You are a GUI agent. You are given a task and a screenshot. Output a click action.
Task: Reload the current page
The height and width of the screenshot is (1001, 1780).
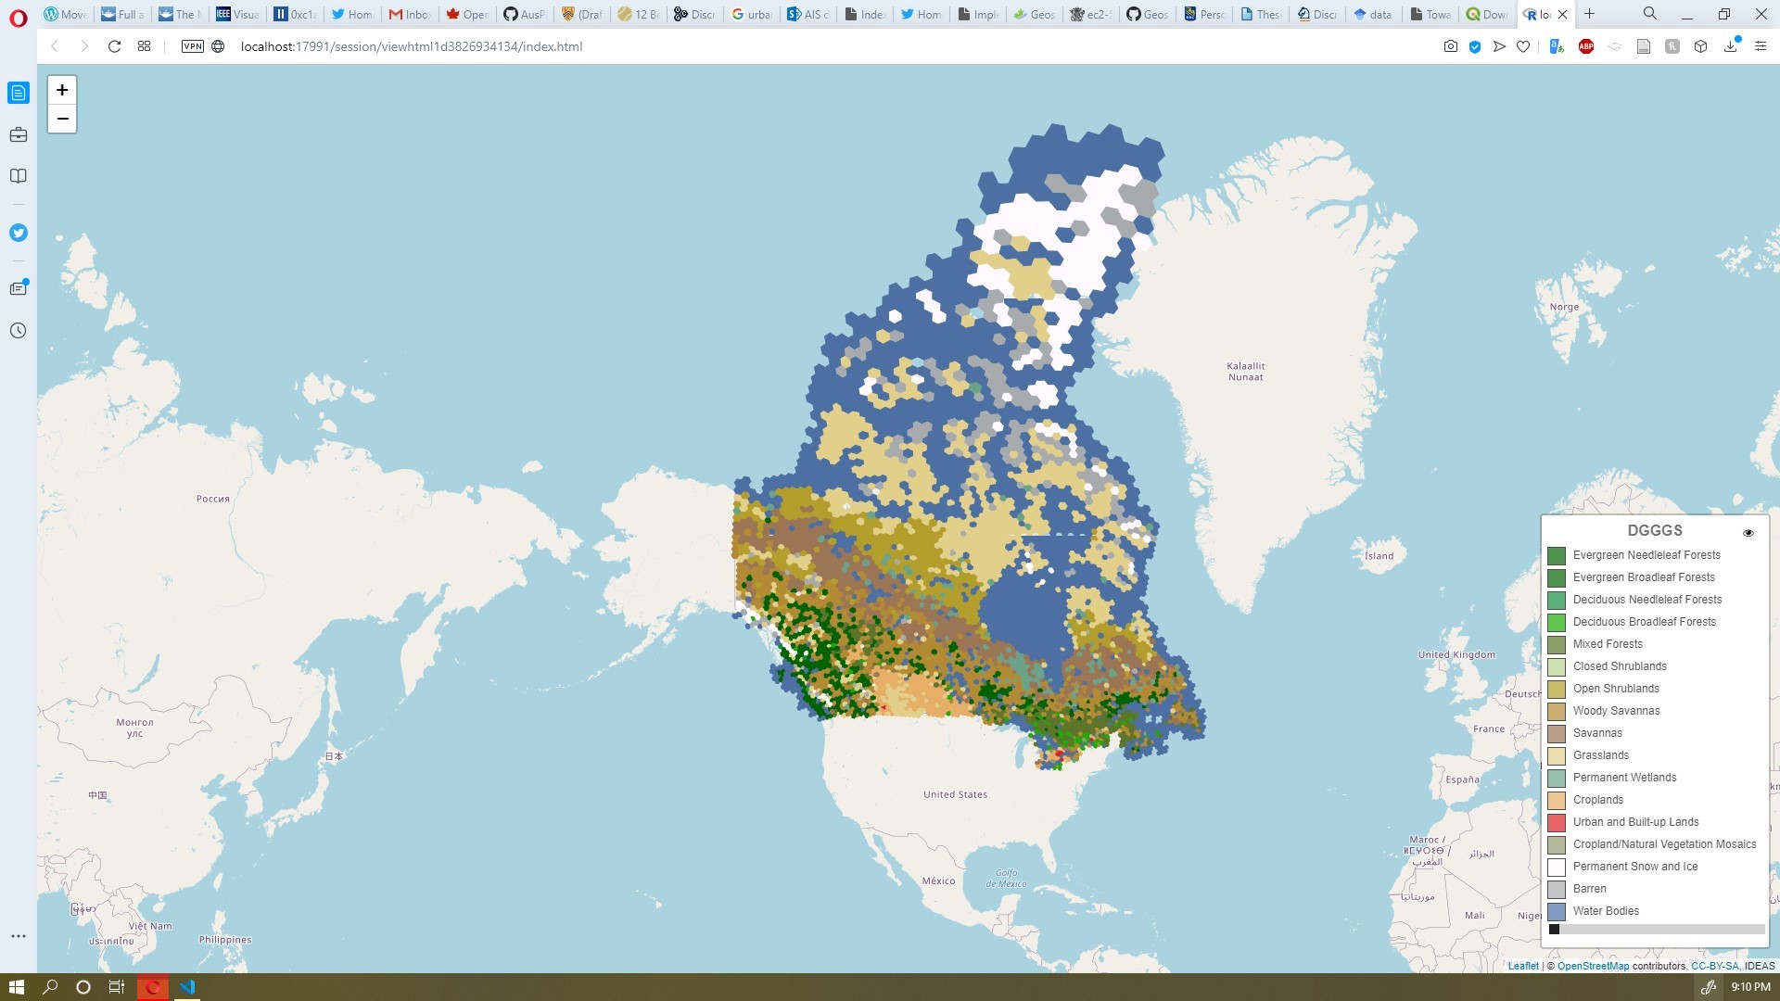coord(114,46)
